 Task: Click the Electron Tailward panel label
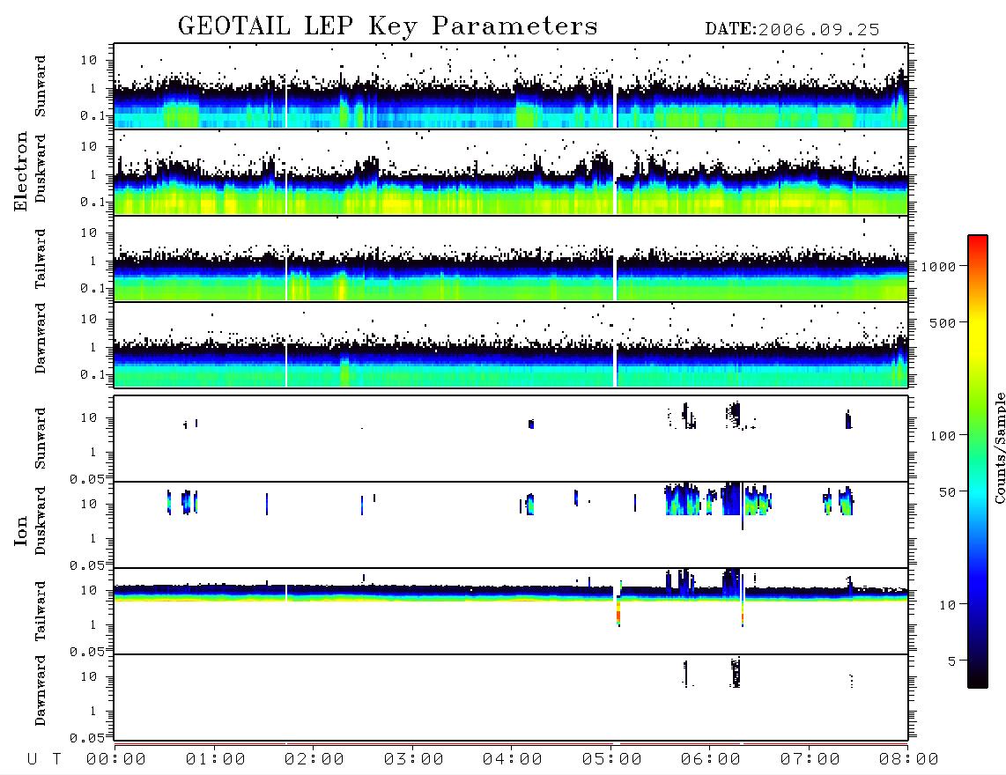(x=41, y=259)
